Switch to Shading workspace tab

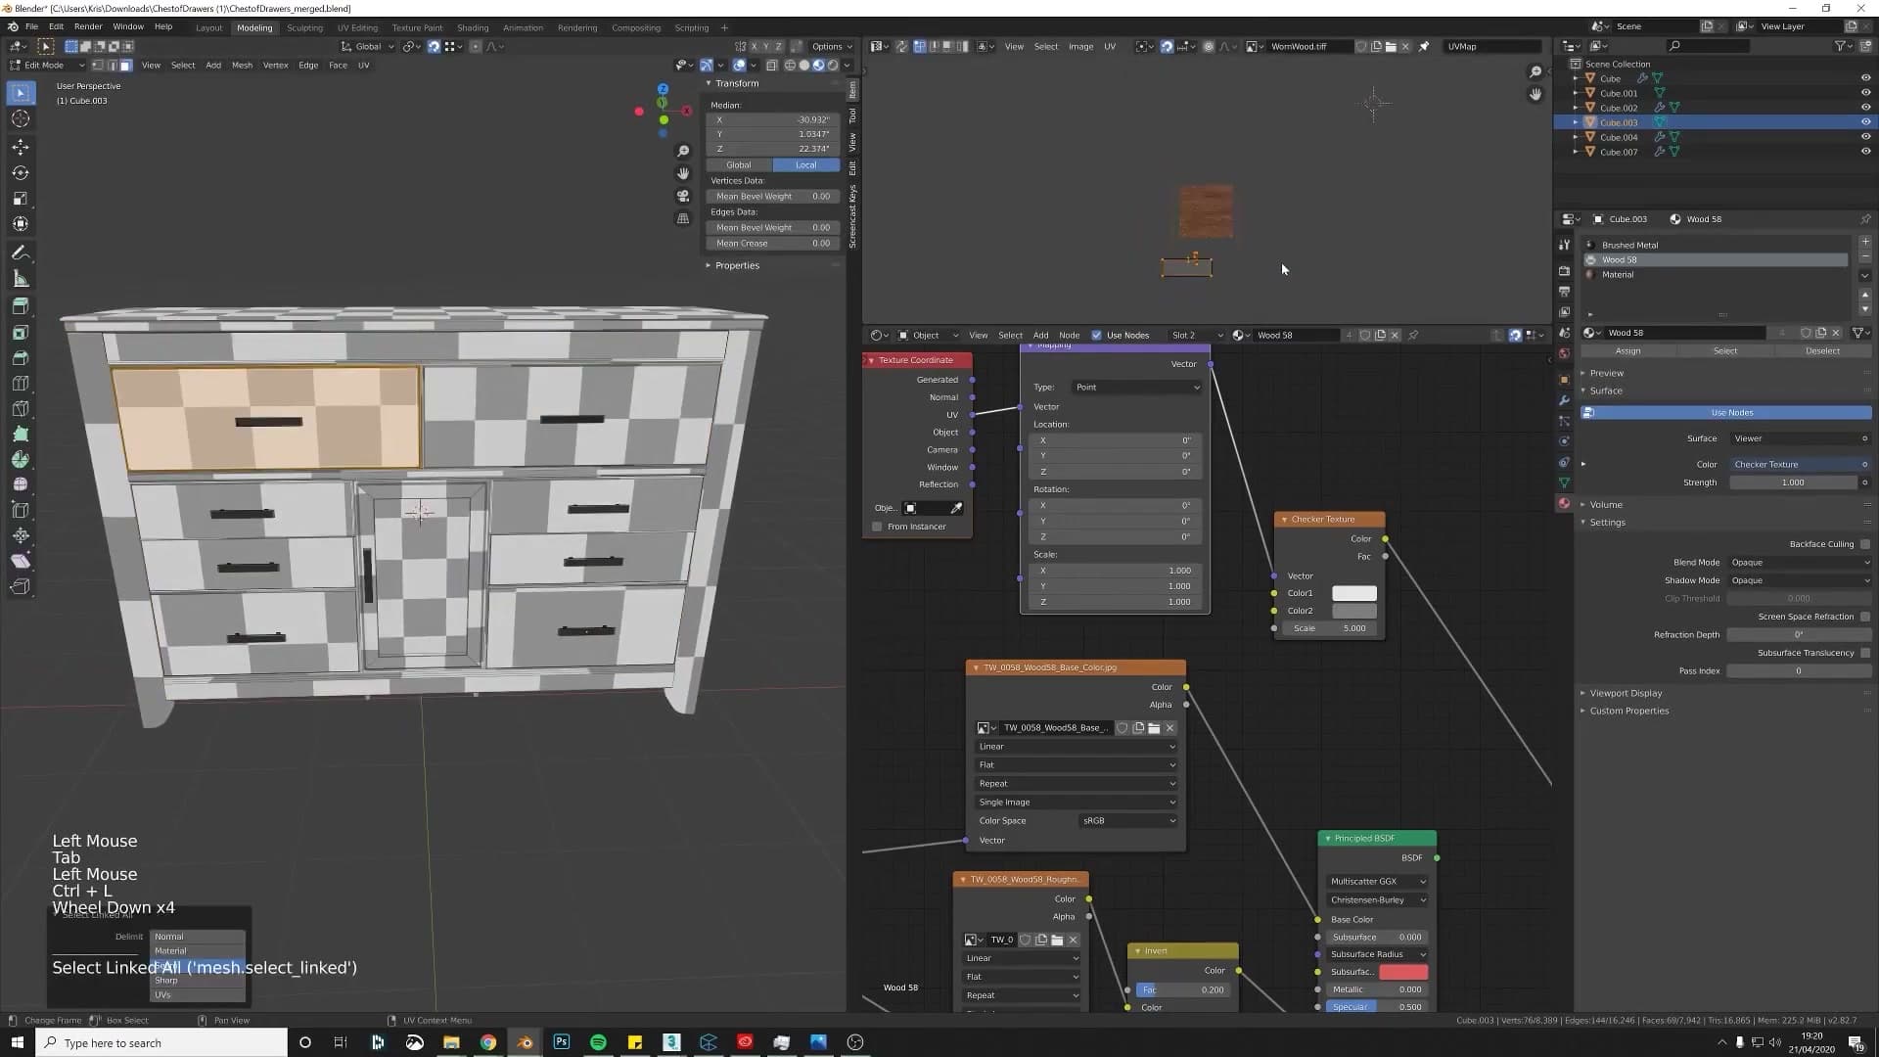pyautogui.click(x=473, y=28)
